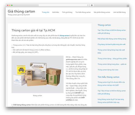Open Thùng carton là gì? Ưu nhược điểm link
This screenshot has width=135, height=115.
point(111,84)
